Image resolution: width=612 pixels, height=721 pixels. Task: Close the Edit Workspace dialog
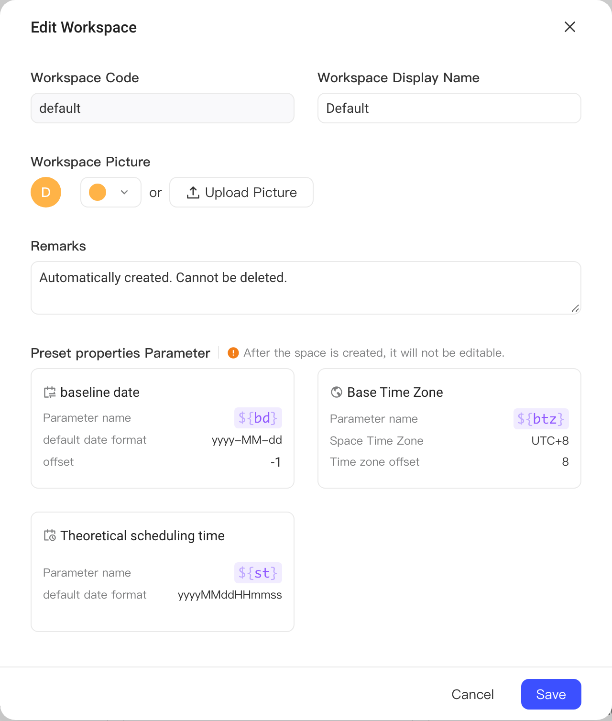pyautogui.click(x=570, y=27)
